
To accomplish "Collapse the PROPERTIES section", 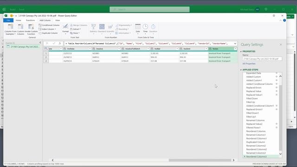I will pyautogui.click(x=241, y=51).
